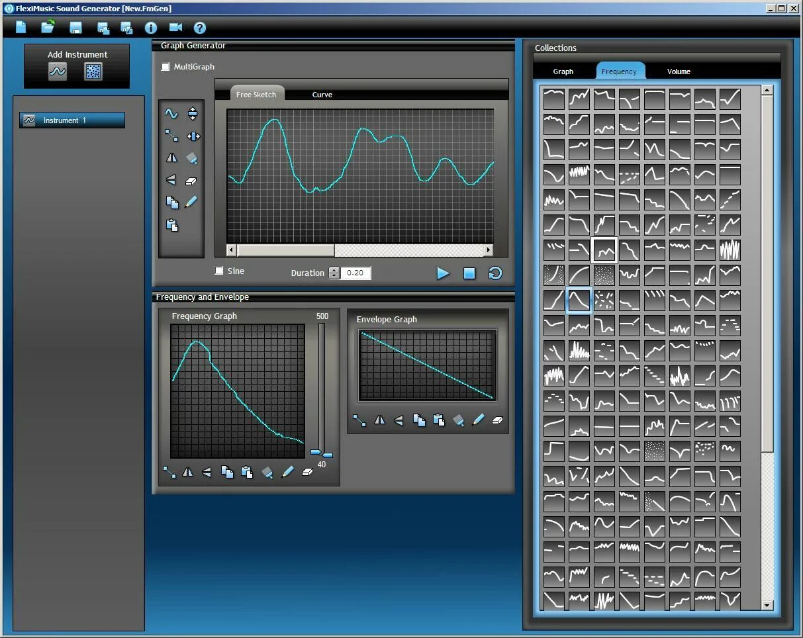The image size is (803, 638).
Task: Select eraser tool under the Frequency Graph
Action: [307, 472]
